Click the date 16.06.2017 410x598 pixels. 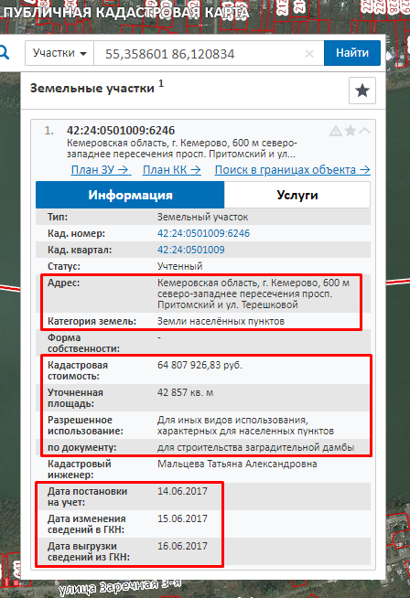pos(182,546)
